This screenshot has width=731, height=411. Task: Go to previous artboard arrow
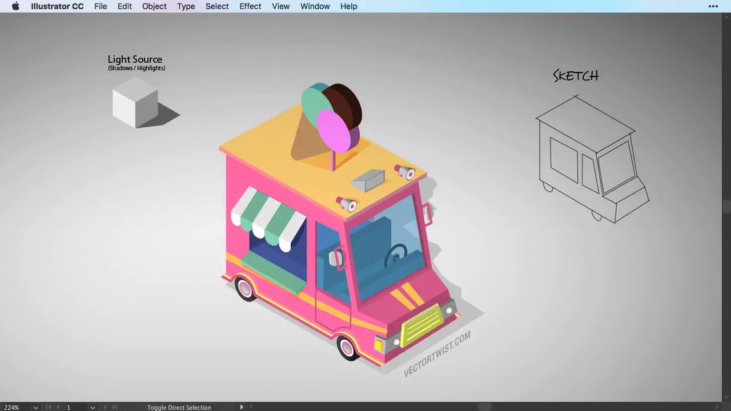point(58,407)
